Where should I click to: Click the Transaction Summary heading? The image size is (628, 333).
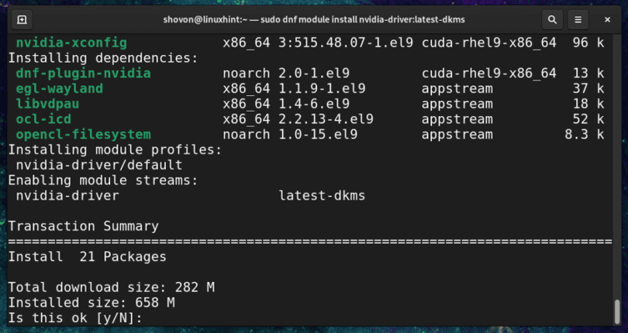pyautogui.click(x=83, y=226)
